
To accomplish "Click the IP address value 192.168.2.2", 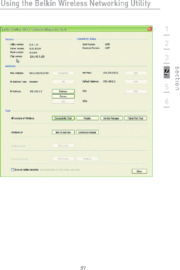I will click(x=36, y=91).
